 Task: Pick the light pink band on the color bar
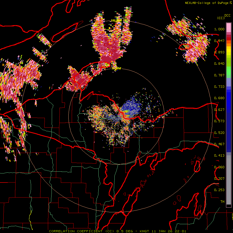229,27
